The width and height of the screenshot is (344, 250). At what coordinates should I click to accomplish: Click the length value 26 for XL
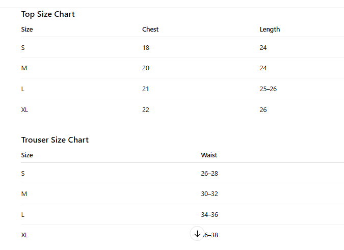point(263,110)
